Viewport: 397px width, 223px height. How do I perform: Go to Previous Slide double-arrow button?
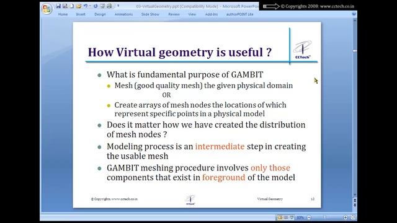point(355,200)
